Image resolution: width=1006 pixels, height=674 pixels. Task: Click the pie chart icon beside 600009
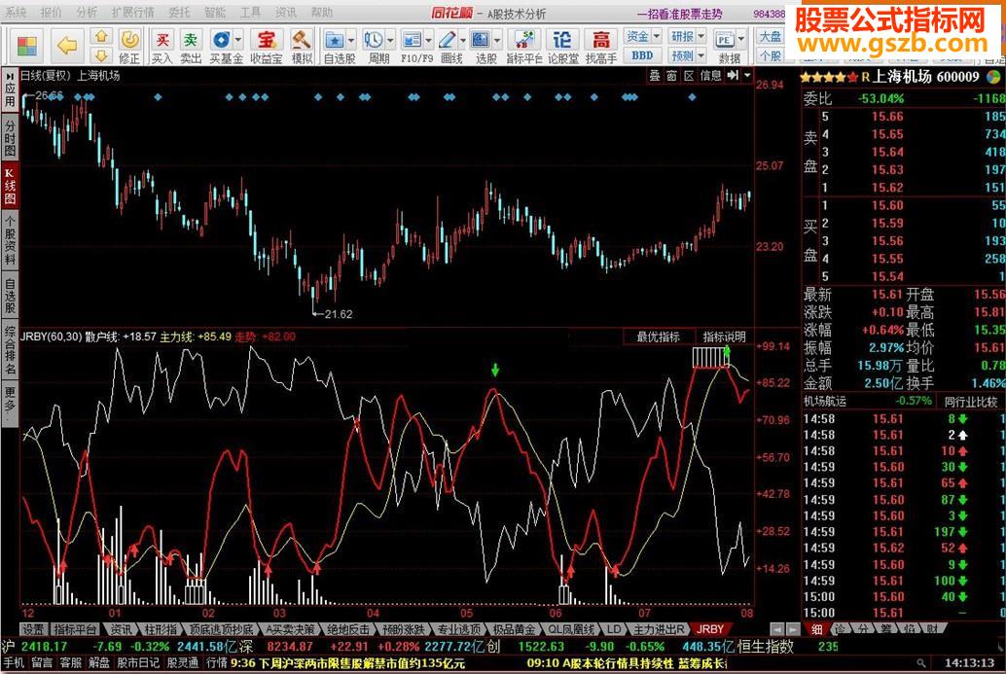point(993,77)
